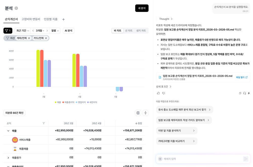
Task: Click 미분류 66건 확인 button
Action: click(14, 113)
